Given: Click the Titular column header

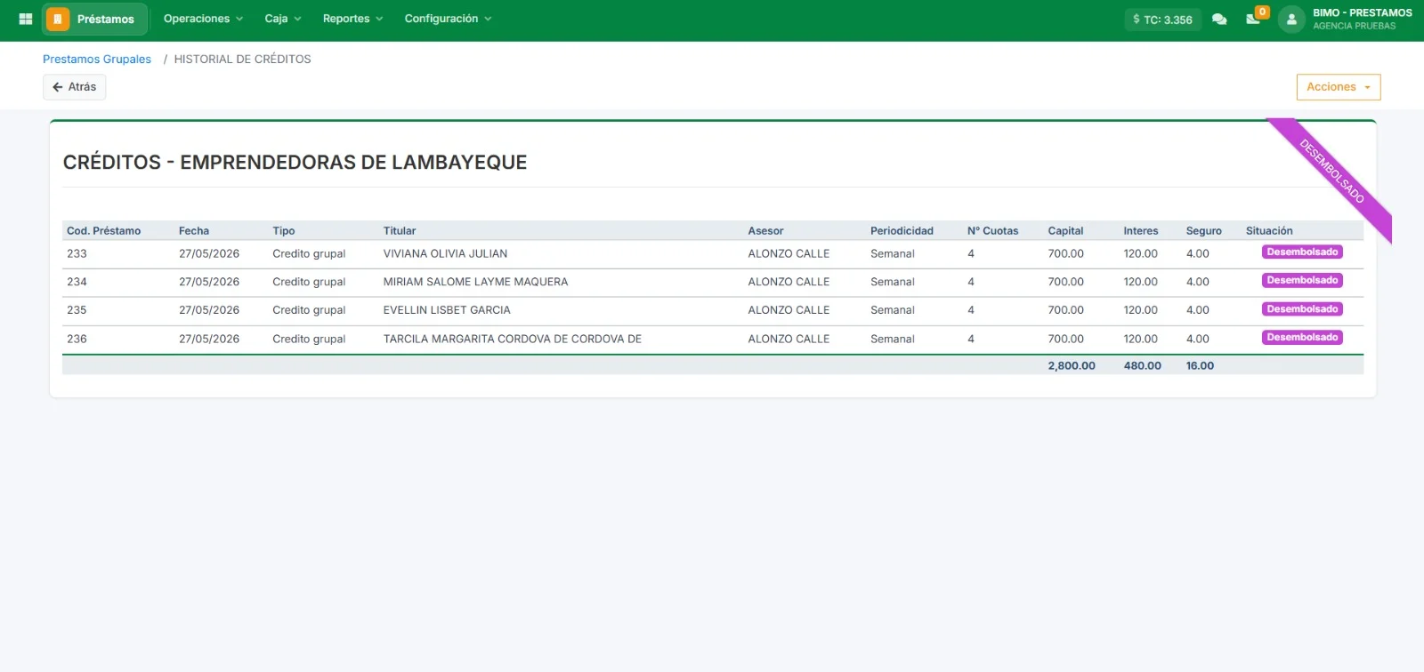Looking at the screenshot, I should tap(400, 231).
